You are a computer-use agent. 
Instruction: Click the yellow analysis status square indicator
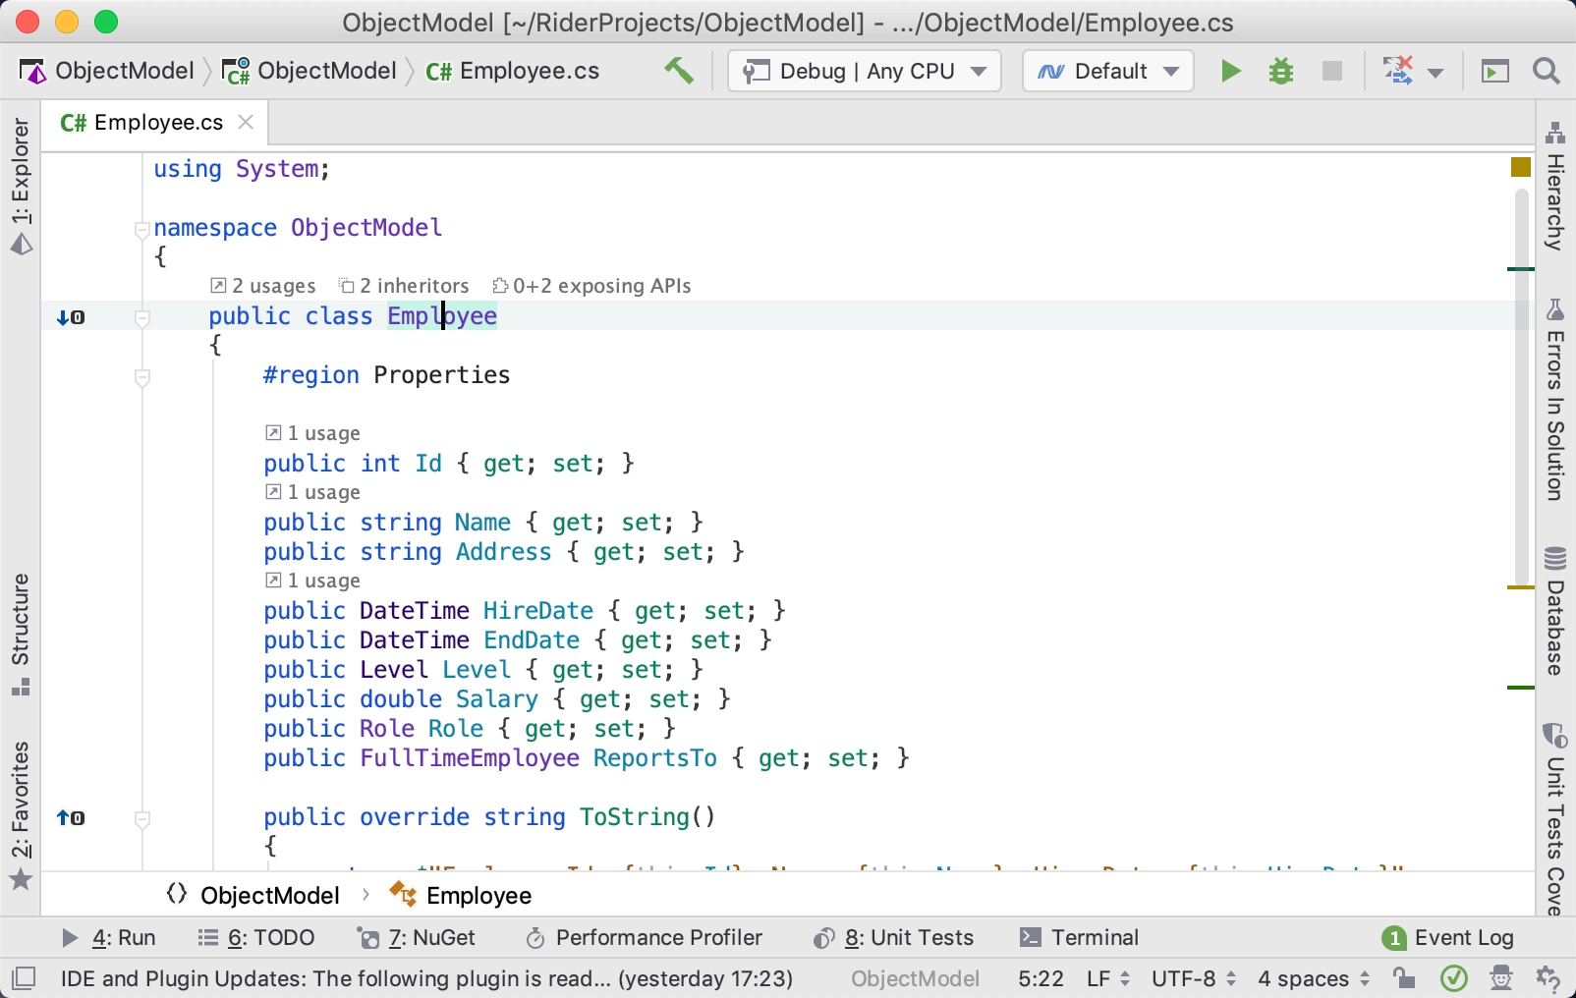pos(1521,167)
